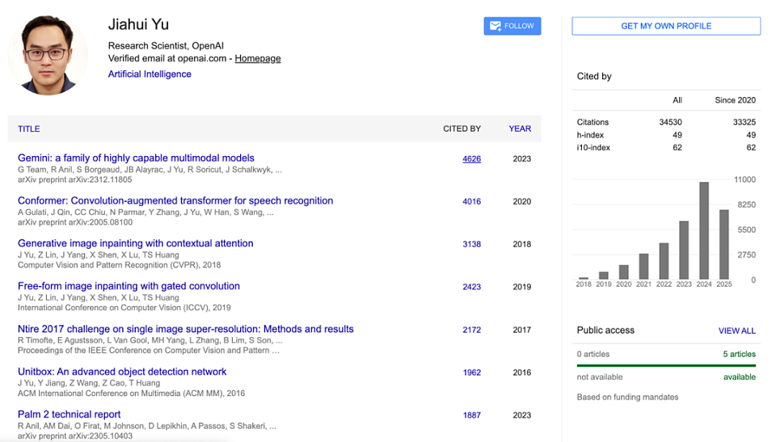Viewport: 776px width, 442px height.
Task: Open the Ntire 2017 challenge paper
Action: click(186, 329)
